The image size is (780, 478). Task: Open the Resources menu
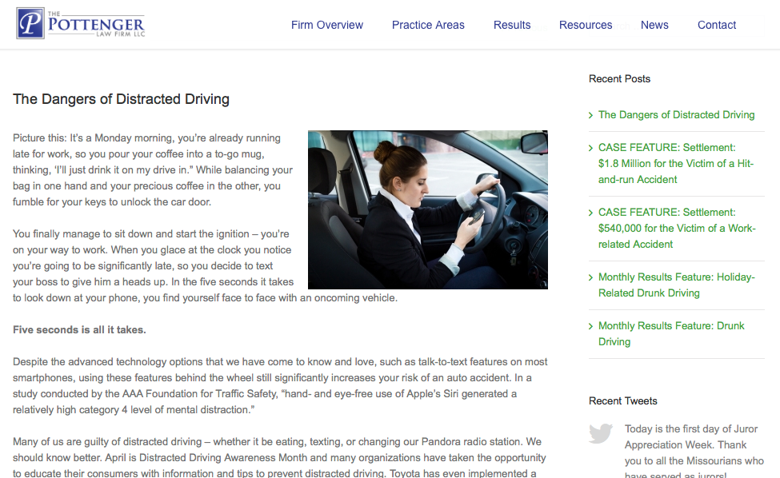coord(586,25)
